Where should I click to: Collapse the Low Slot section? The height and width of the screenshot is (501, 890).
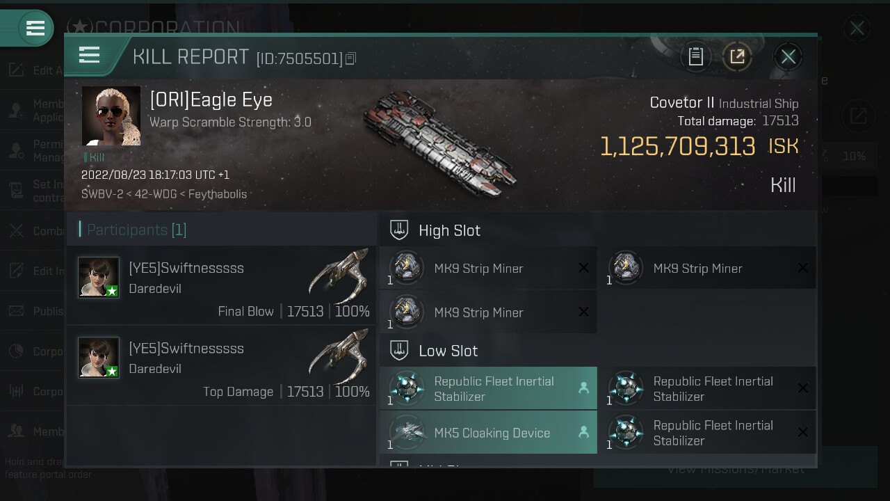point(399,351)
